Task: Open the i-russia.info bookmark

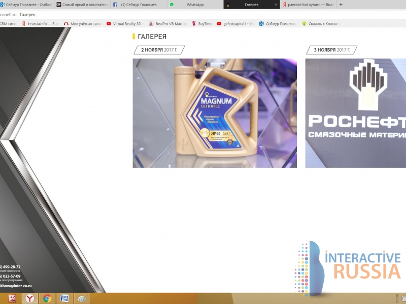Action: (x=41, y=24)
